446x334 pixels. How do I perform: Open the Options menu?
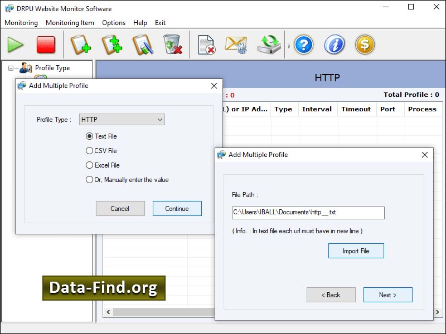[114, 23]
